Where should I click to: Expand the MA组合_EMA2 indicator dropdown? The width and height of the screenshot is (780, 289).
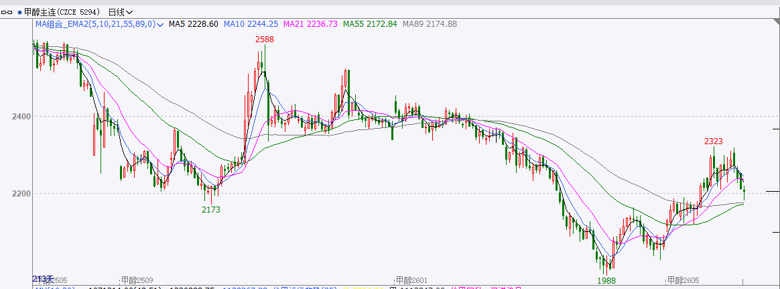(160, 24)
